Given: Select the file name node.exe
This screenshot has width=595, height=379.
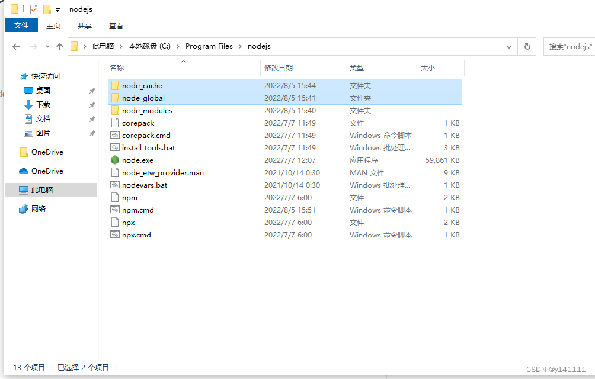Looking at the screenshot, I should click(137, 160).
